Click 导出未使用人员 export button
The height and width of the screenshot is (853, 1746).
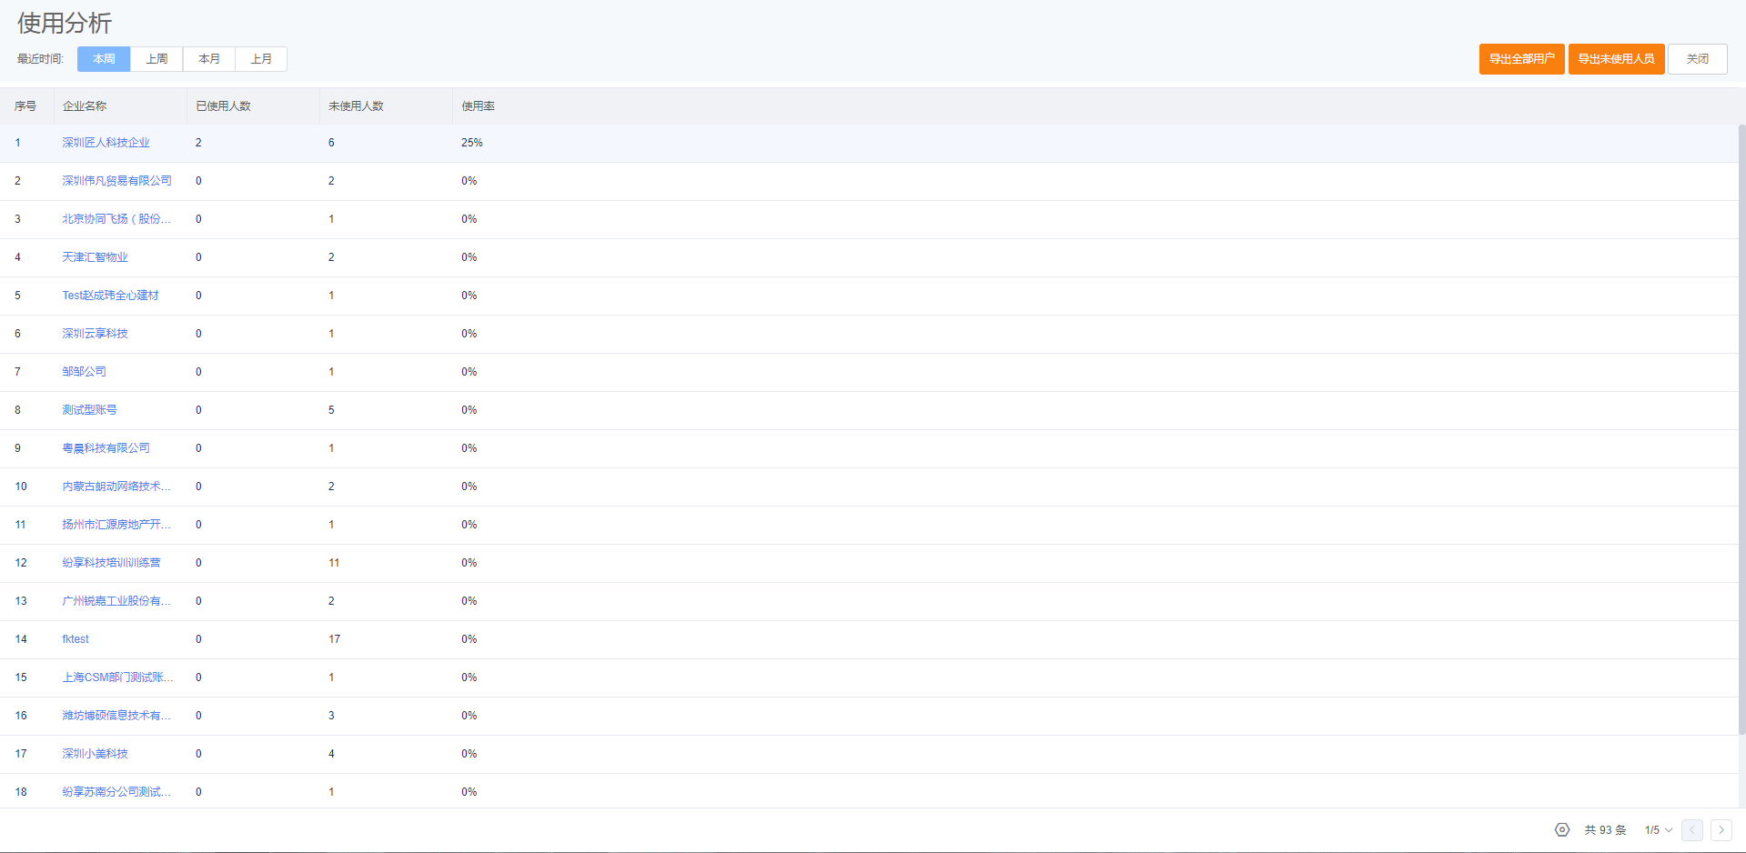pos(1616,59)
